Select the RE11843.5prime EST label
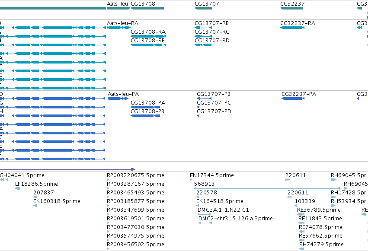This screenshot has height=251, width=368. coord(320,219)
